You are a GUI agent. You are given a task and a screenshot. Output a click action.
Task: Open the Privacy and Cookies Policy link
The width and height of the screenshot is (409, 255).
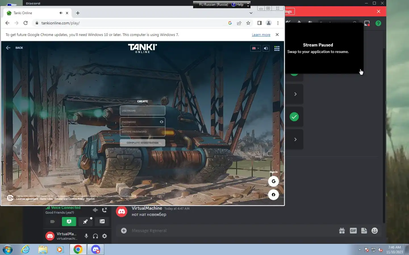coord(69,199)
